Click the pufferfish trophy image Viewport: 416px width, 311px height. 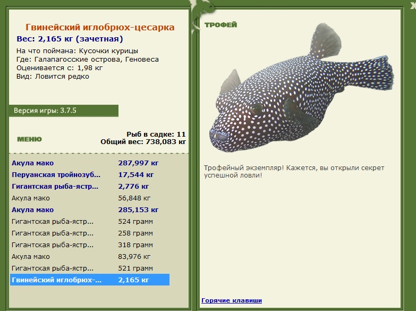[x=302, y=88]
